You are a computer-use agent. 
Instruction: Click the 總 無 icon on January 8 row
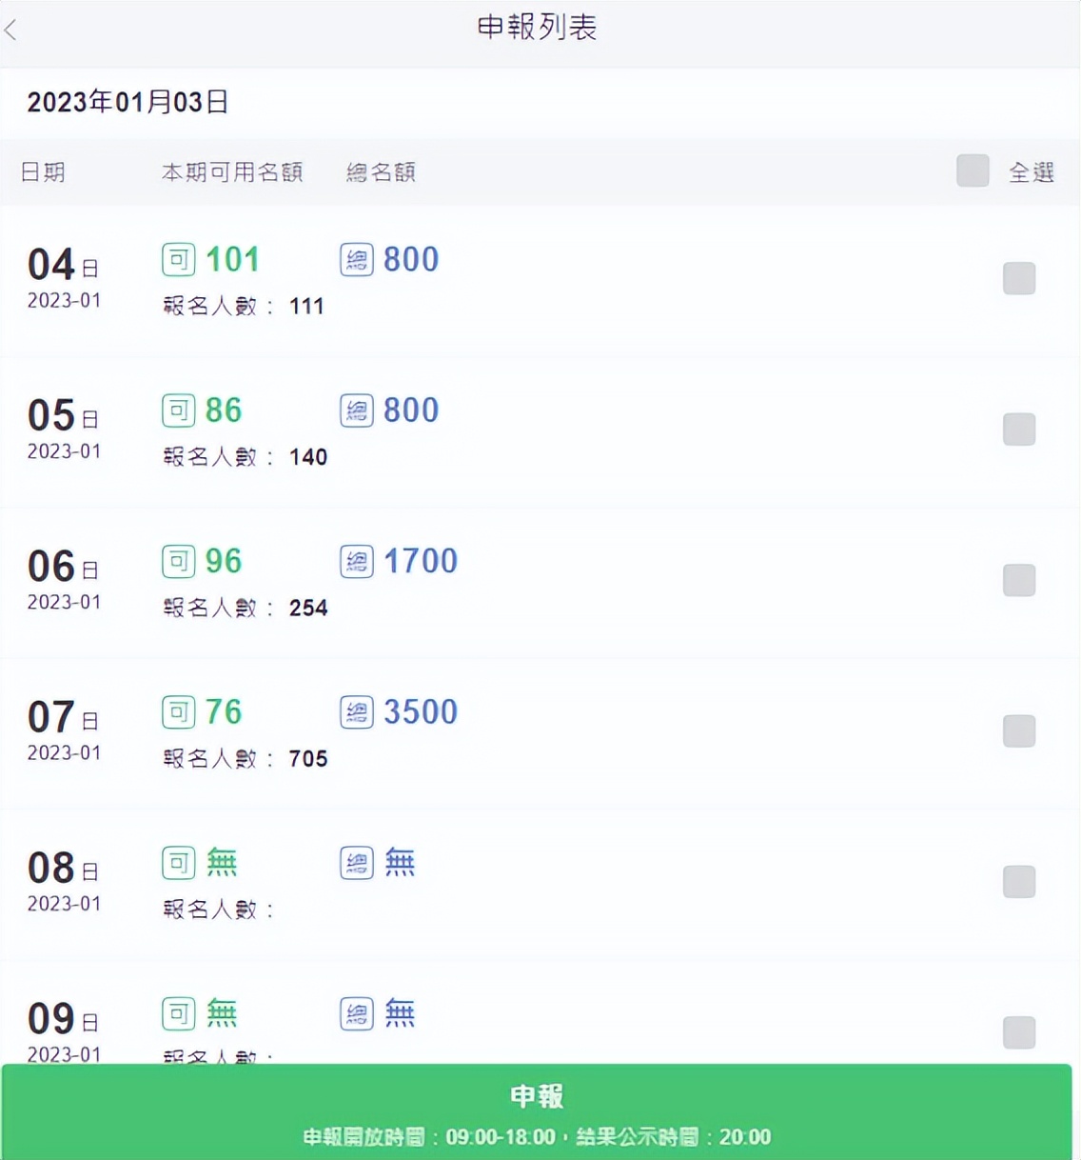tap(355, 862)
